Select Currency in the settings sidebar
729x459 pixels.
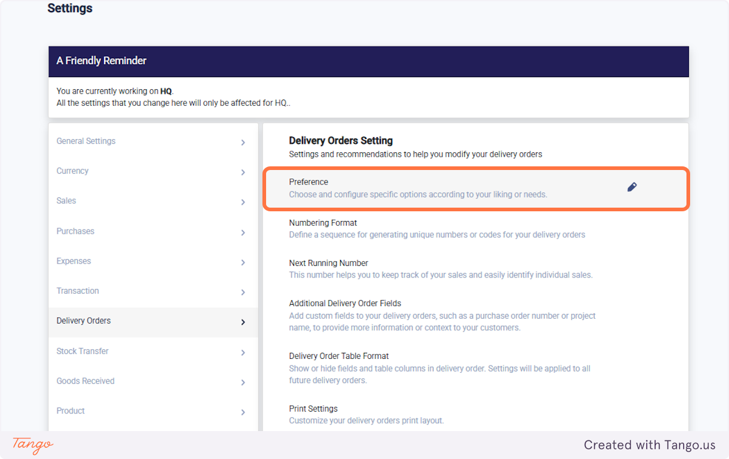click(153, 171)
